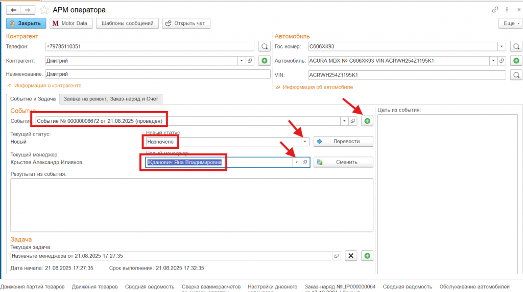This screenshot has height=292, width=523.
Task: Expand the counterparty dropdown list
Action: (x=241, y=61)
